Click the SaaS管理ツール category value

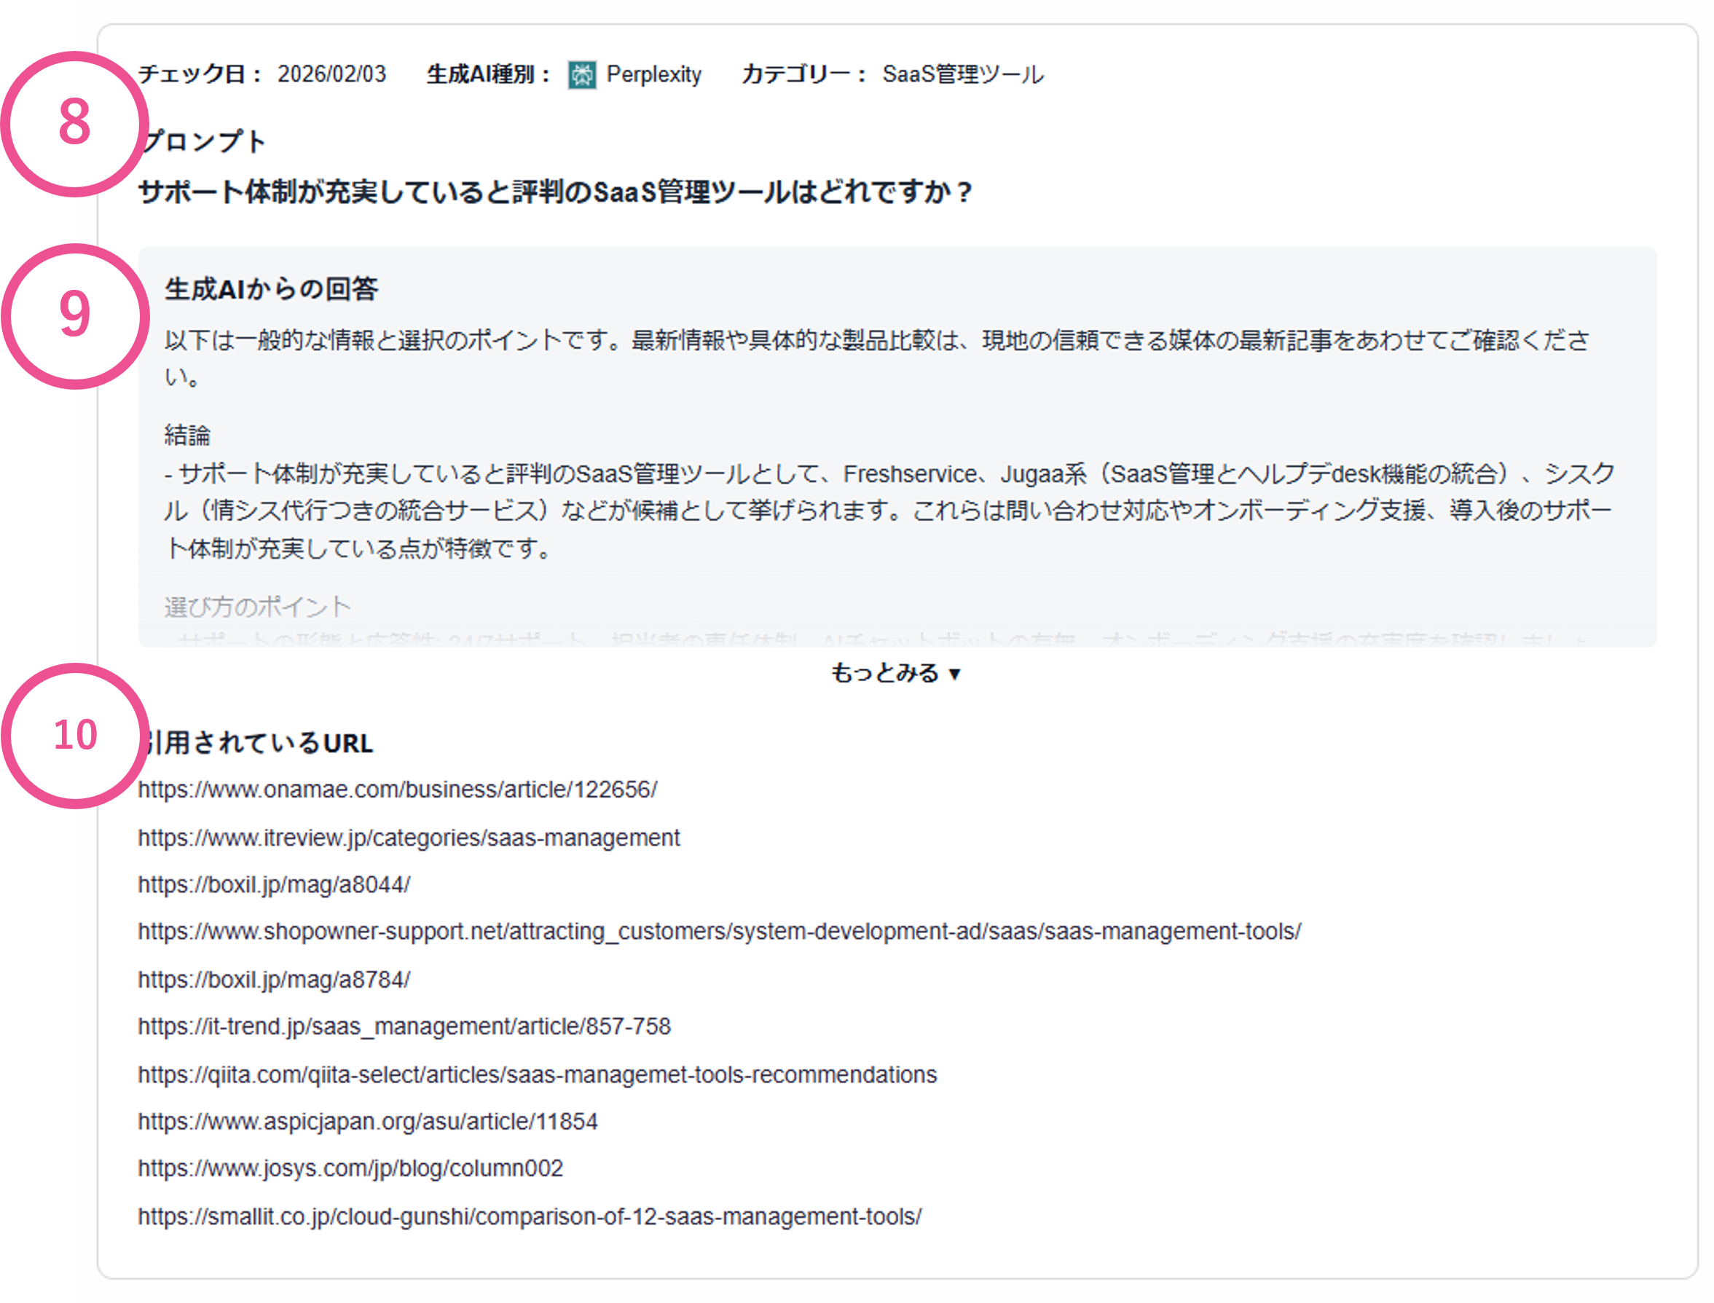pos(962,74)
